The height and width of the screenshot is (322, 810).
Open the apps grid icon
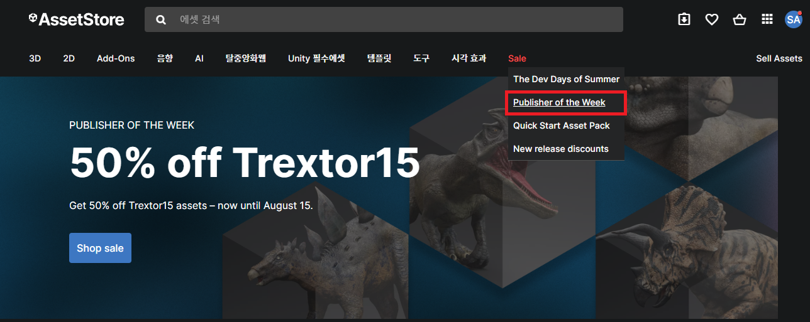[x=767, y=19]
